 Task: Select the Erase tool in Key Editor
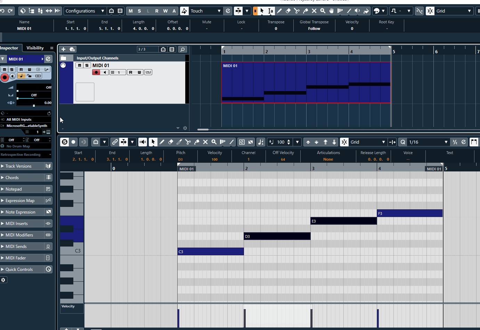171,142
